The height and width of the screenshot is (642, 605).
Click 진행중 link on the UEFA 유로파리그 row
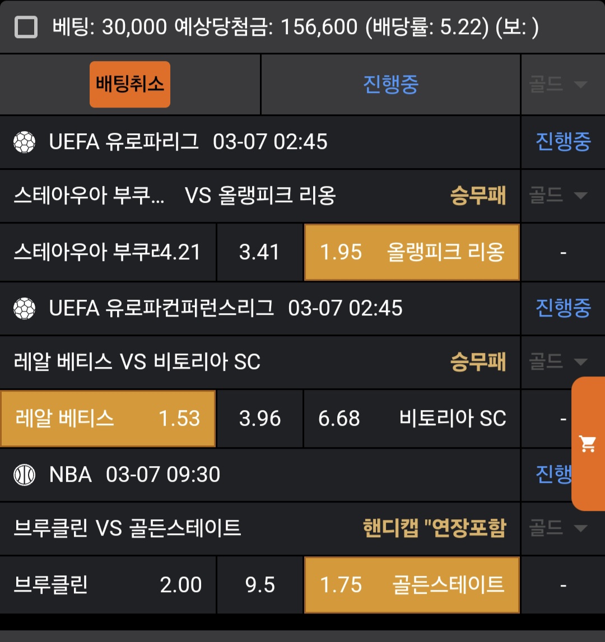point(562,142)
